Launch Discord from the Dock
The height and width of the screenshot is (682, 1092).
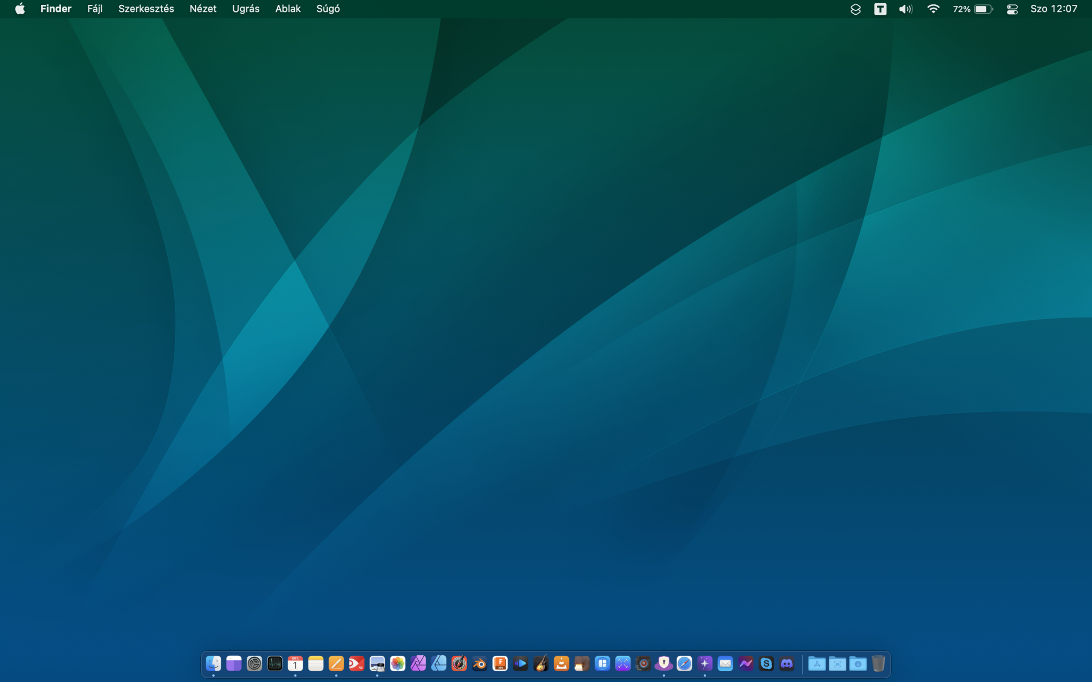(787, 663)
